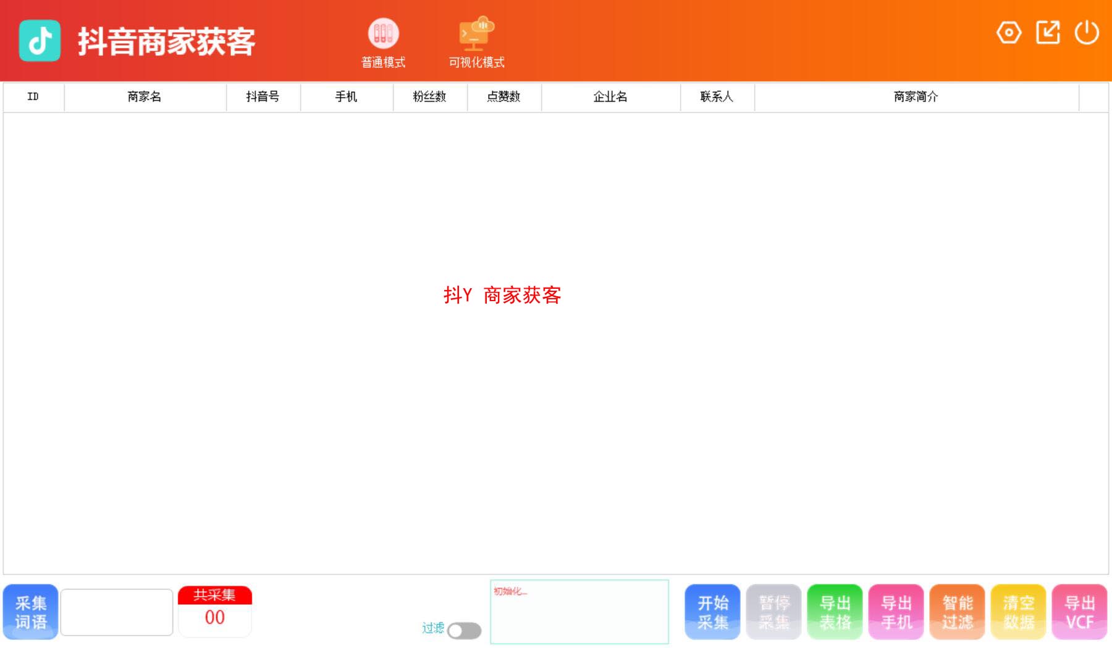
Task: Switch to 普通模式 (normal mode)
Action: point(383,43)
